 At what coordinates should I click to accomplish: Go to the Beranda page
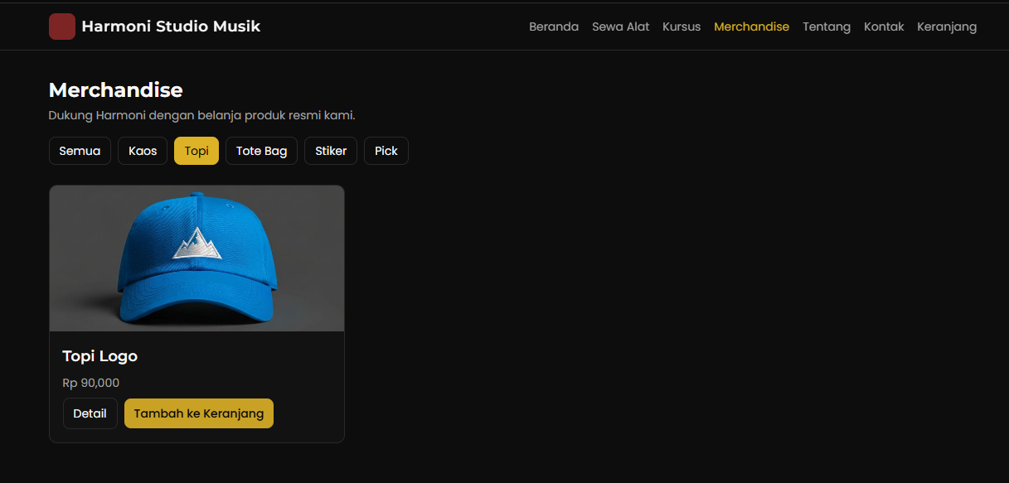554,27
